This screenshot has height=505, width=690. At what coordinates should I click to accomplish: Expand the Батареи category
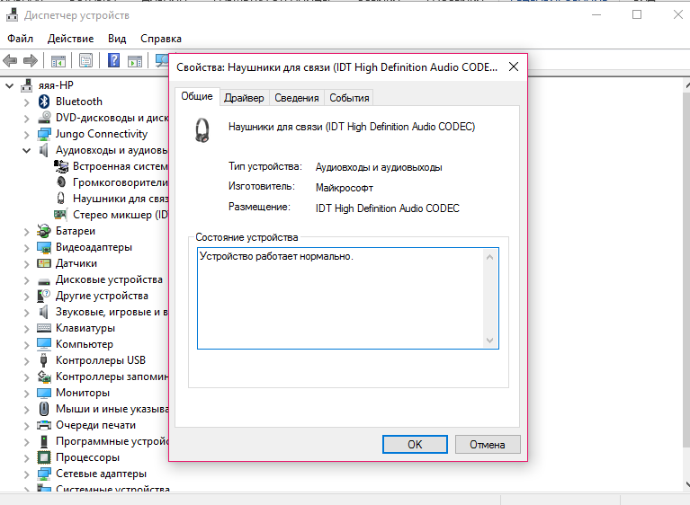tap(26, 232)
